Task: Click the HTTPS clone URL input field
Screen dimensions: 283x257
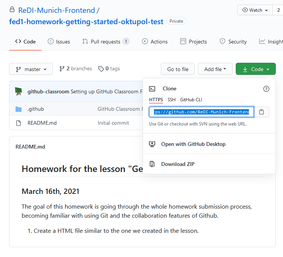Action: pyautogui.click(x=201, y=112)
